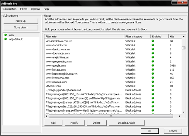
Task: Toggle green status dot for user subscription
Action: coord(6,35)
